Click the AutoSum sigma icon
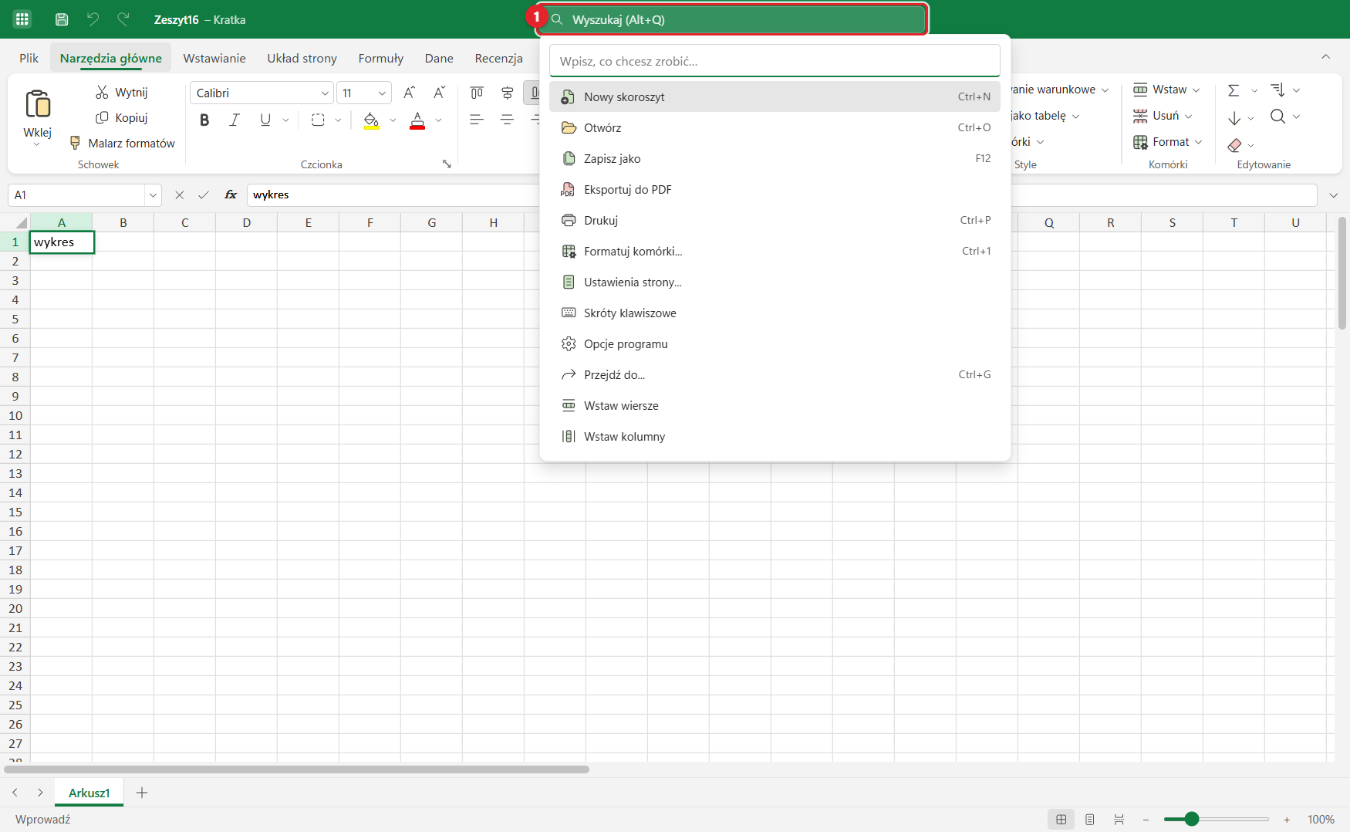The width and height of the screenshot is (1350, 832). click(x=1234, y=90)
